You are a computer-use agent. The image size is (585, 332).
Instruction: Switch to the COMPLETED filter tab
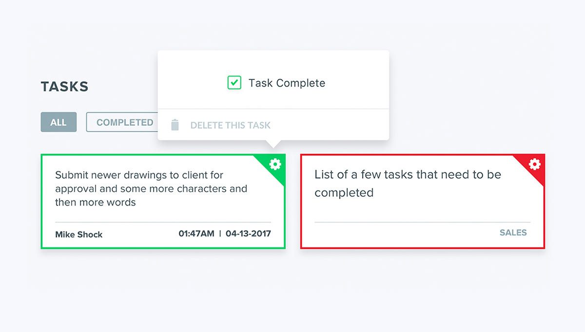[x=125, y=122]
